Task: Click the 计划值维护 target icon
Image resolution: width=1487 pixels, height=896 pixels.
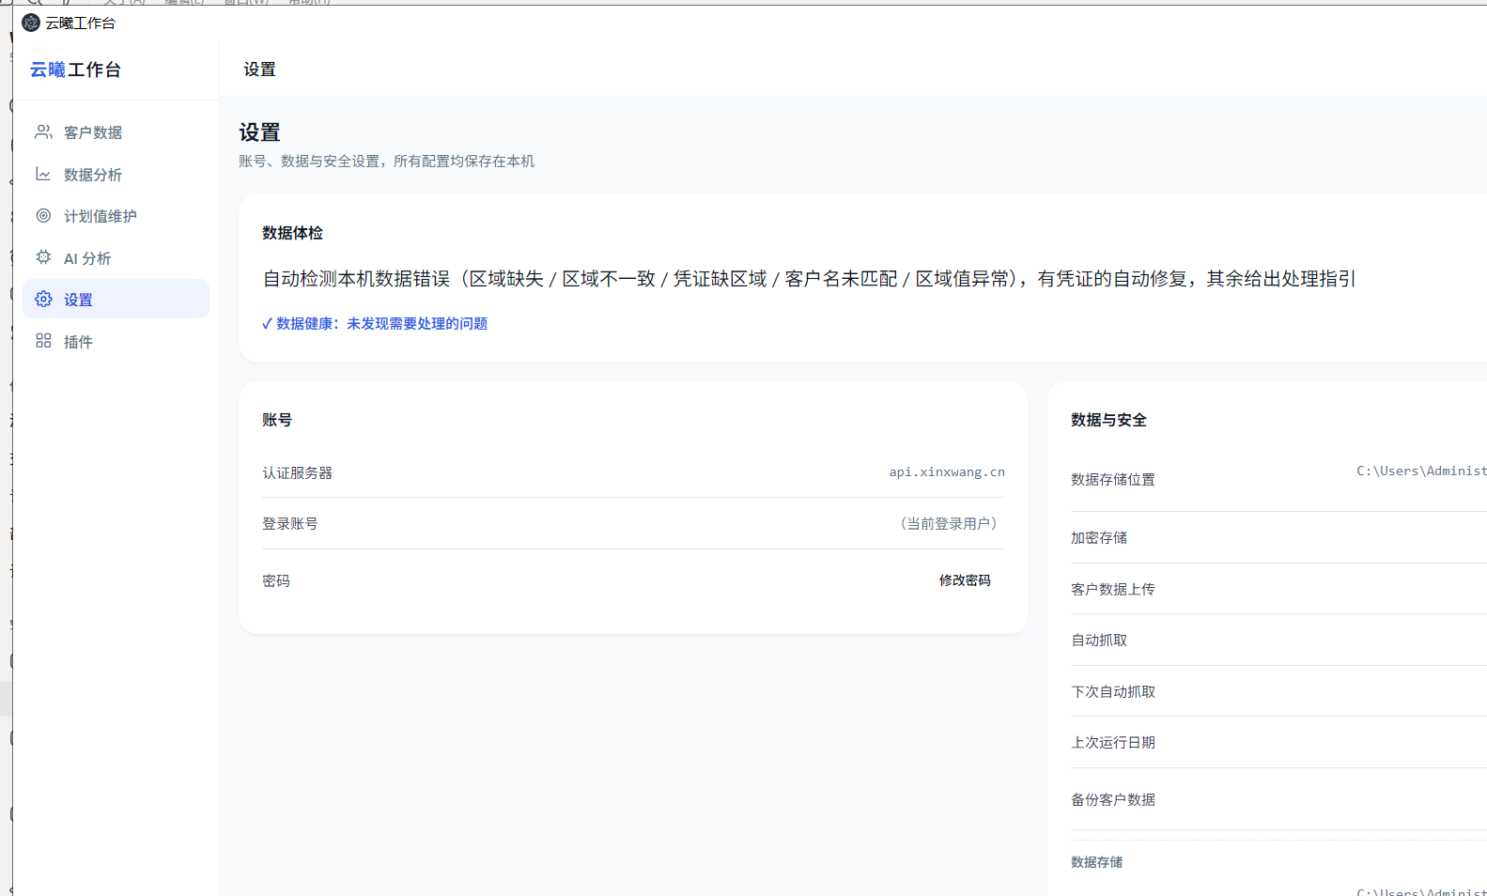Action: [x=43, y=215]
